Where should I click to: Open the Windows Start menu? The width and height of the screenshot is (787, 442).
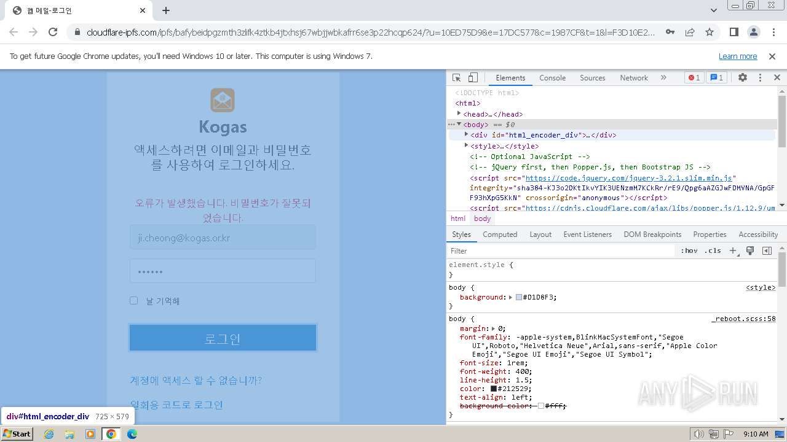click(x=17, y=434)
